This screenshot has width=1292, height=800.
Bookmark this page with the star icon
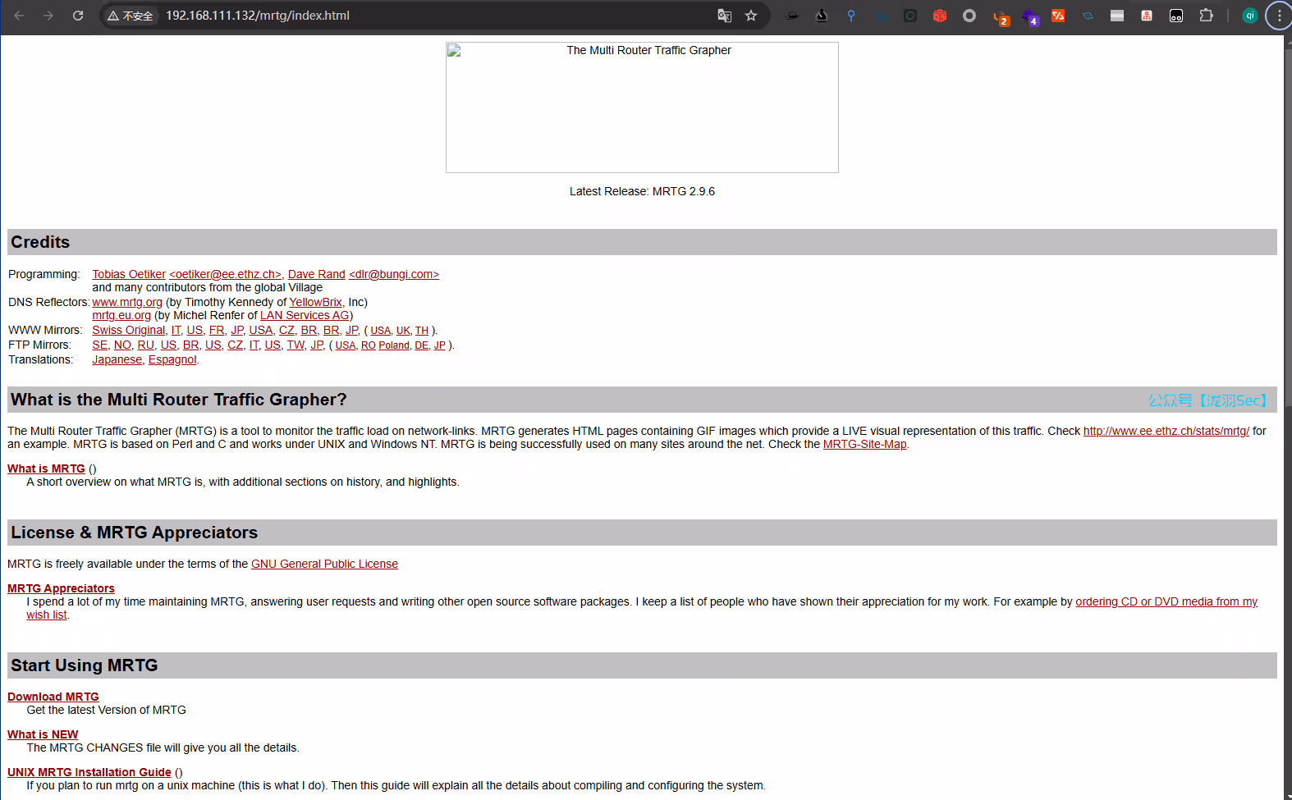[751, 16]
